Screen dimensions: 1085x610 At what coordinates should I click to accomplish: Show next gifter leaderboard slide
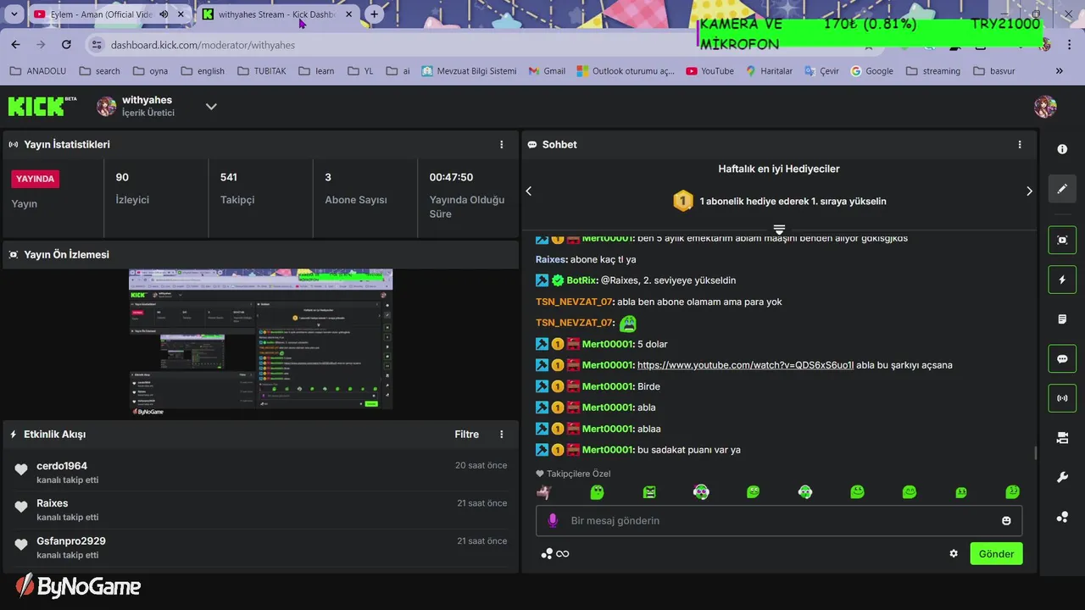pos(1029,191)
